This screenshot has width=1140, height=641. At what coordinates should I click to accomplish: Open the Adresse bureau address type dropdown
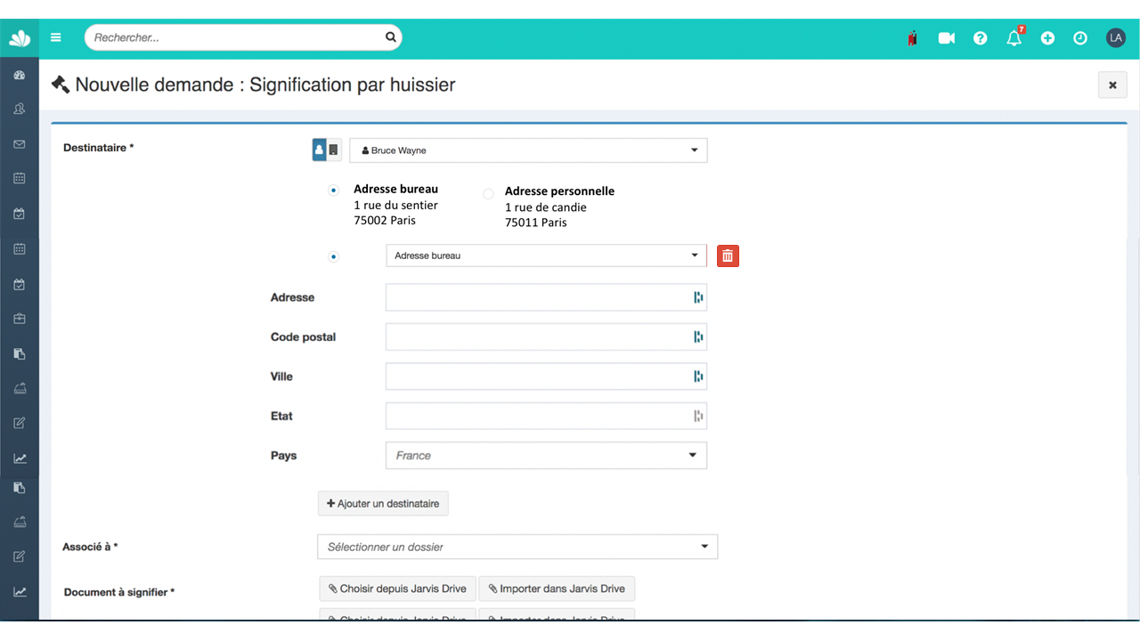[546, 256]
